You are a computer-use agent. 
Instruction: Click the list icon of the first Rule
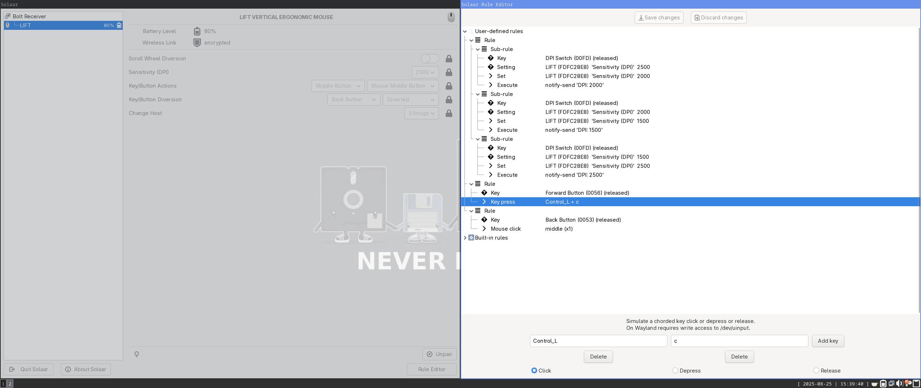pos(478,40)
